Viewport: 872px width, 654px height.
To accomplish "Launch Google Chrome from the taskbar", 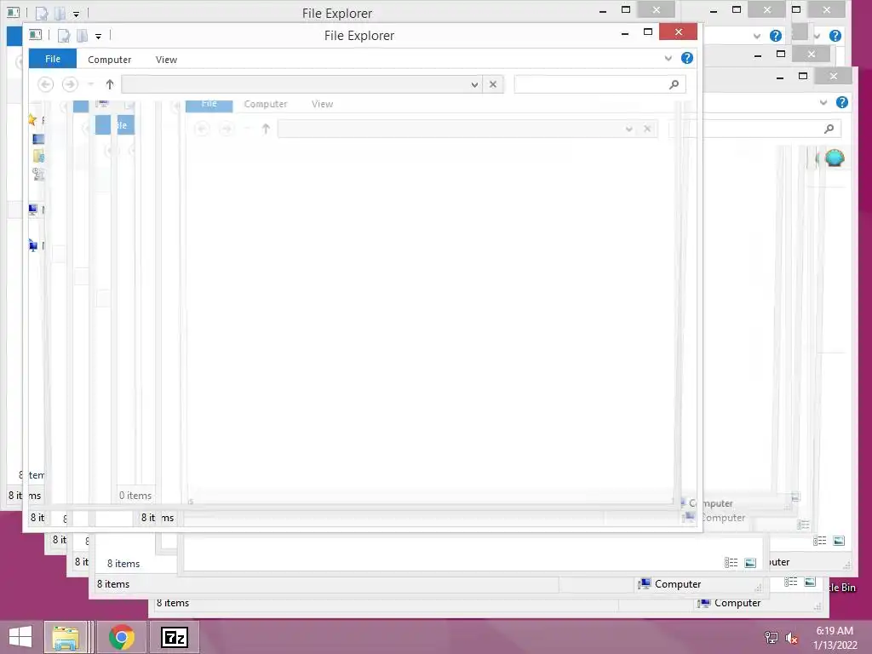I will tap(122, 637).
